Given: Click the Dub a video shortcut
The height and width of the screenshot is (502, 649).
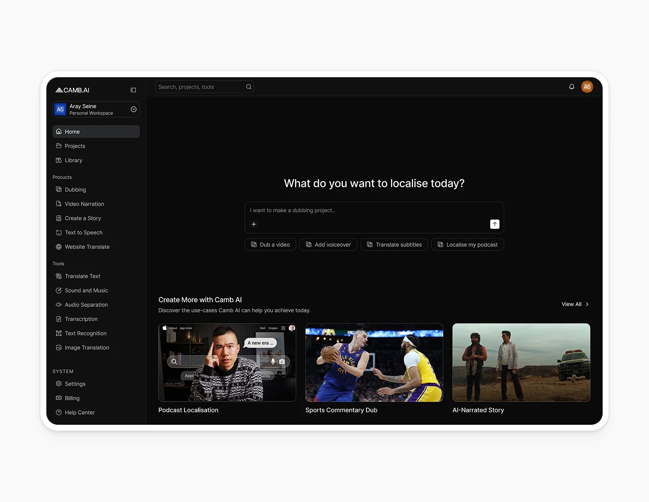Looking at the screenshot, I should coord(270,244).
